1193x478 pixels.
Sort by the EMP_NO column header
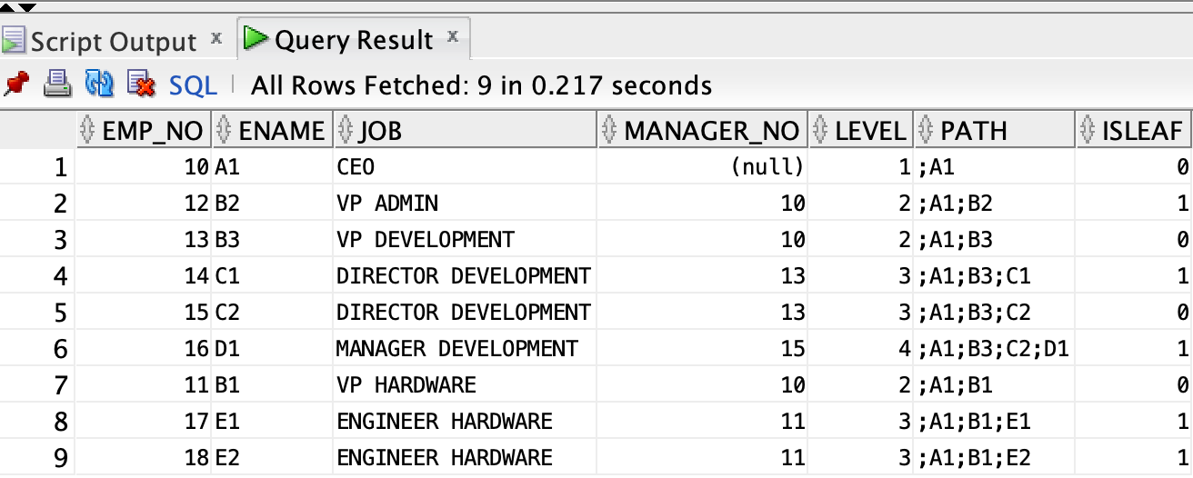[x=152, y=131]
